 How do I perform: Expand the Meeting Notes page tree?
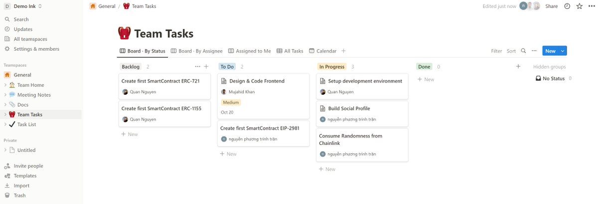point(5,95)
